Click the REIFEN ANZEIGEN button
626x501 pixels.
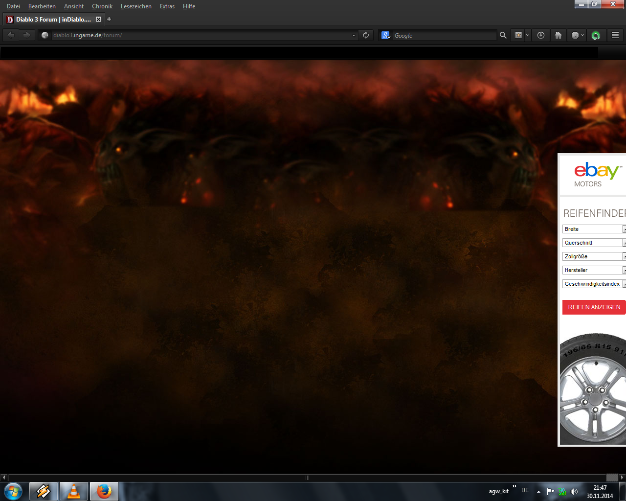(594, 307)
